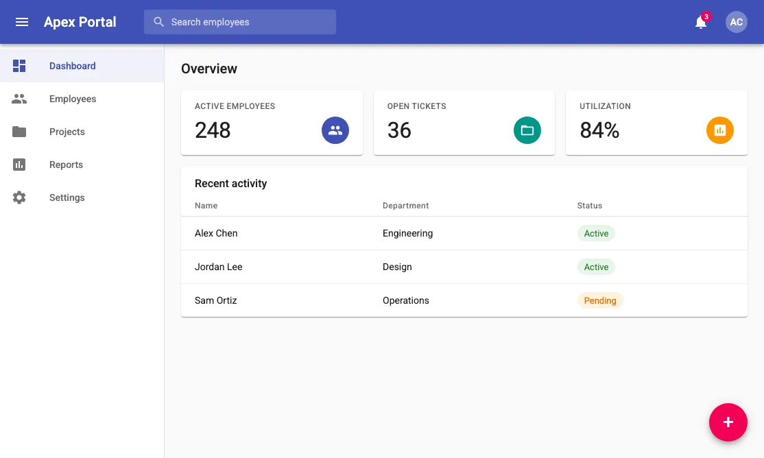The height and width of the screenshot is (458, 764).
Task: Open the hamburger navigation menu
Action: click(22, 22)
